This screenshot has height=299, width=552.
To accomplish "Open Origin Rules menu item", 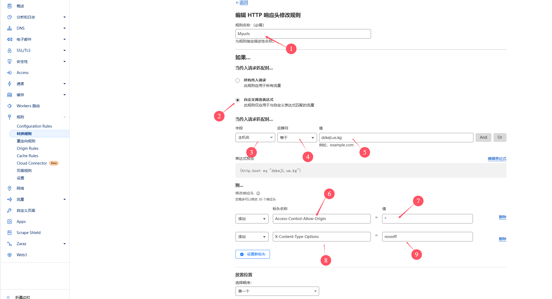I will pyautogui.click(x=28, y=148).
